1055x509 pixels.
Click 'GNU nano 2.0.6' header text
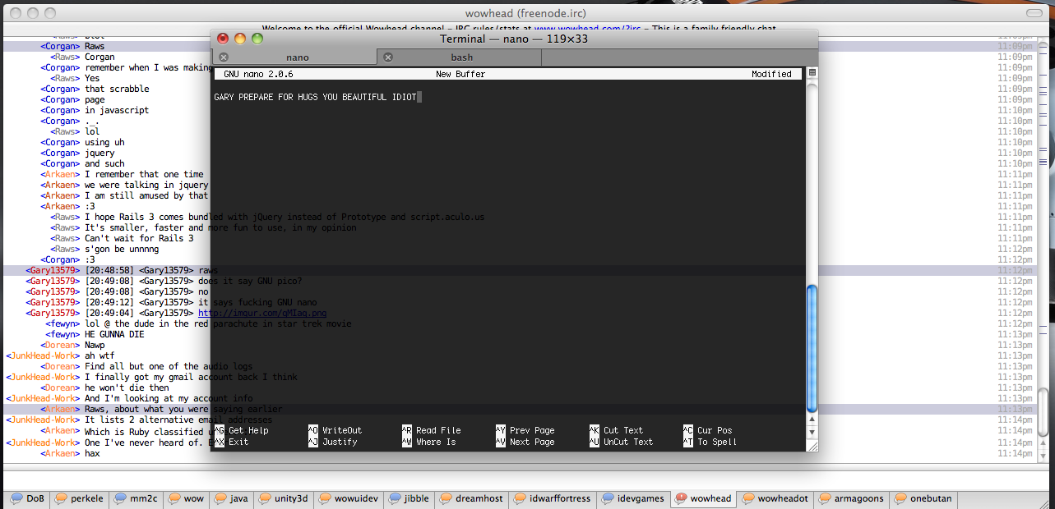258,74
